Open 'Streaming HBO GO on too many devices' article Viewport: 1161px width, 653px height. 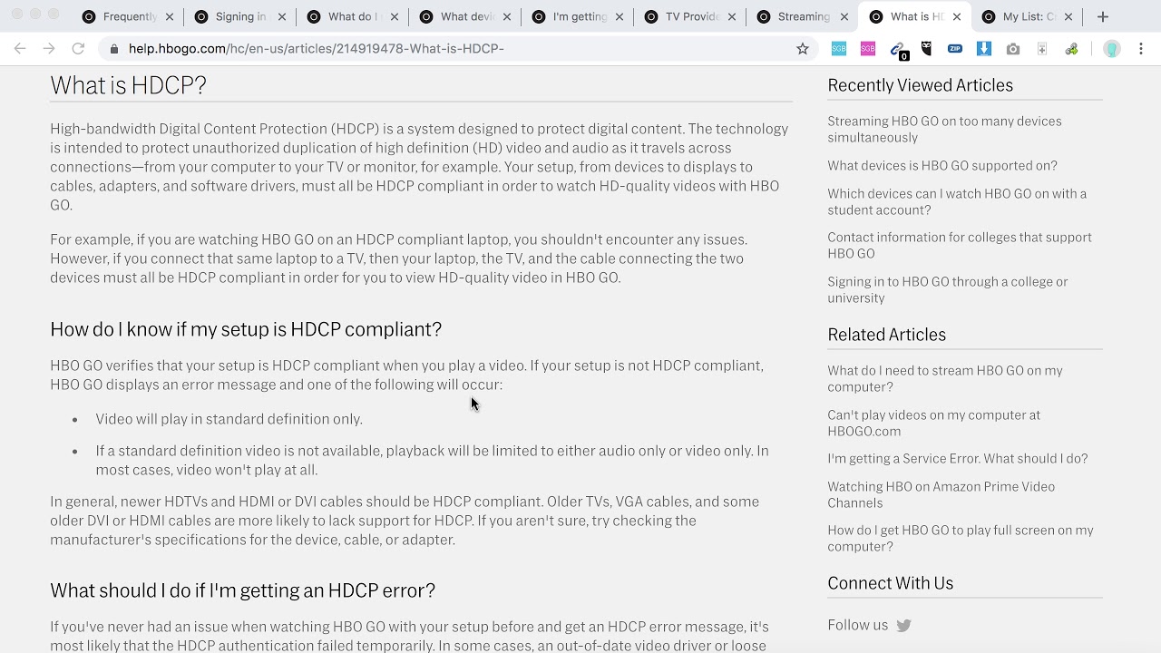(x=944, y=129)
